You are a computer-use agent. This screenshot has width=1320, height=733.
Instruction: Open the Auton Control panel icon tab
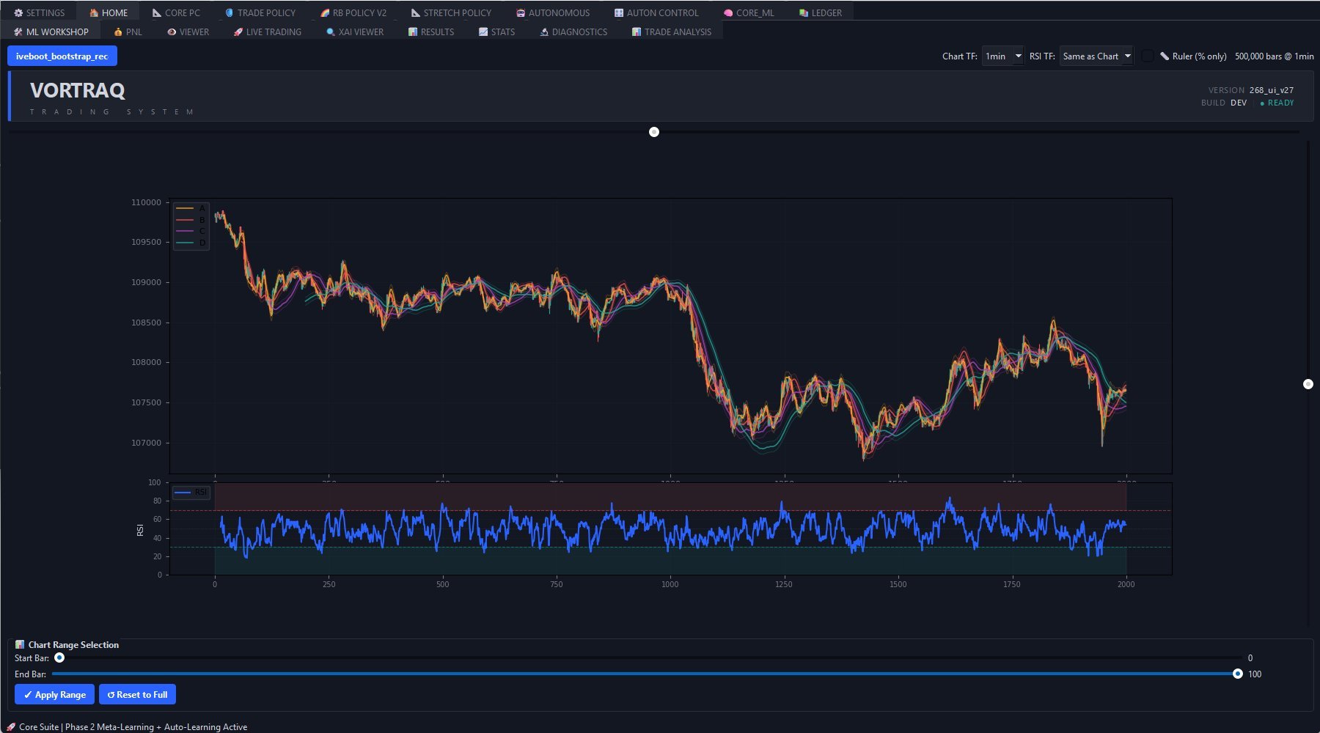(x=619, y=13)
